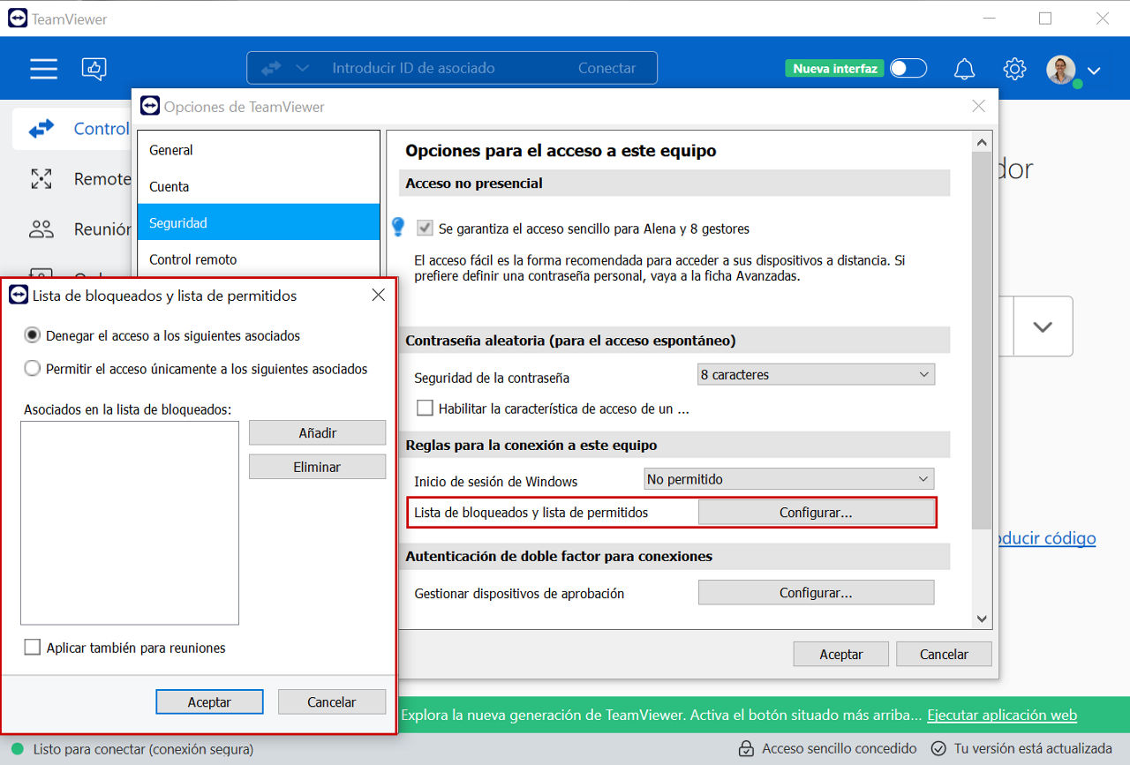Select Permitir el acceso únicamente radio button
The image size is (1130, 765).
33,369
